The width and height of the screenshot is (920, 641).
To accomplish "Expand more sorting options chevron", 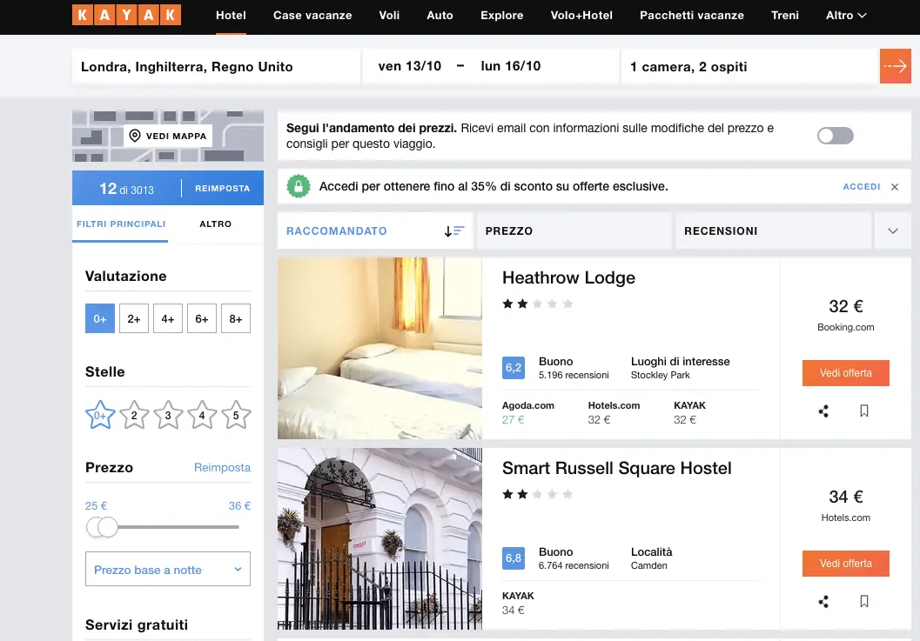I will click(x=893, y=231).
